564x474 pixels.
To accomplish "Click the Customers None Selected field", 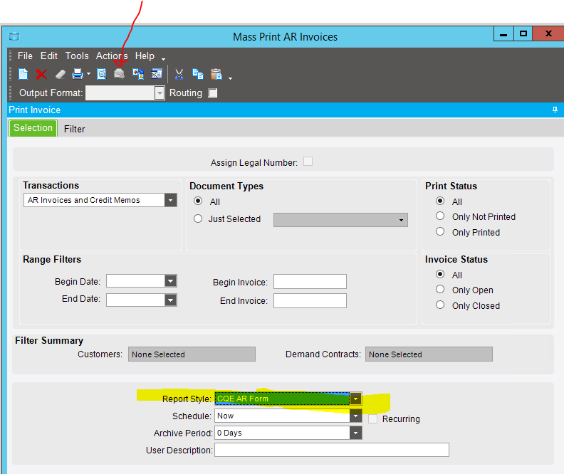I will click(x=192, y=354).
